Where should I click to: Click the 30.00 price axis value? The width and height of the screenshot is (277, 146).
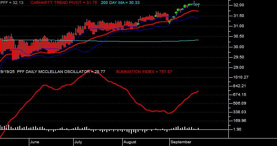point(239,47)
